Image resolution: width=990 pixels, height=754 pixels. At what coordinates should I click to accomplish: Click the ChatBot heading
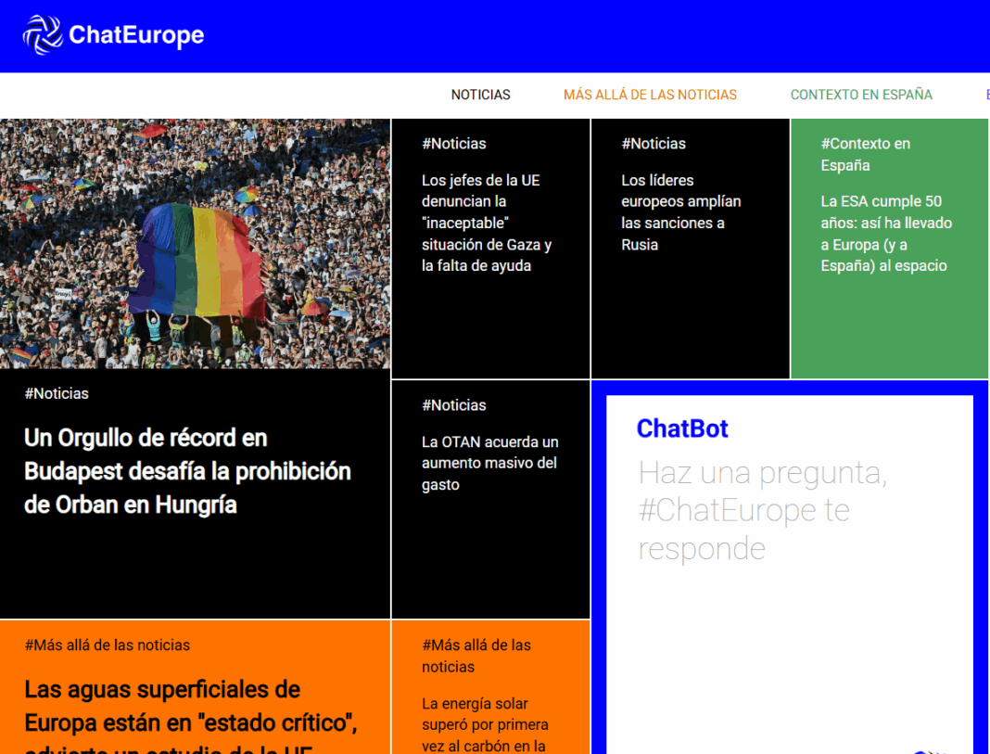coord(682,428)
